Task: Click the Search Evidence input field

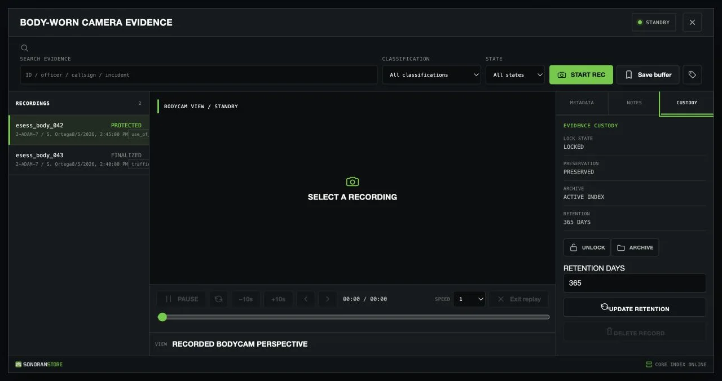Action: 199,74
